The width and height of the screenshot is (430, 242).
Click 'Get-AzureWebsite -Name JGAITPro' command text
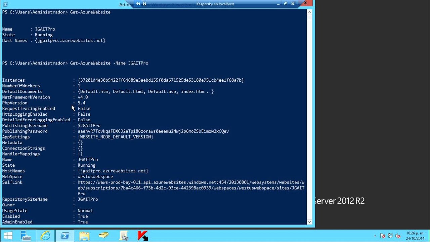(x=109, y=63)
